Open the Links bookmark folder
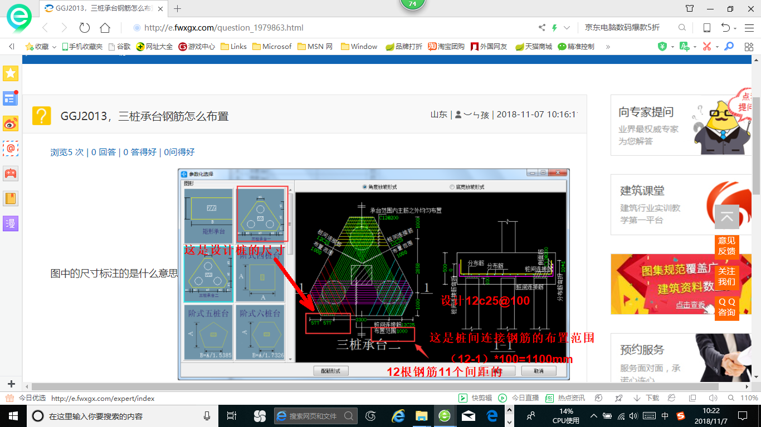 [233, 47]
